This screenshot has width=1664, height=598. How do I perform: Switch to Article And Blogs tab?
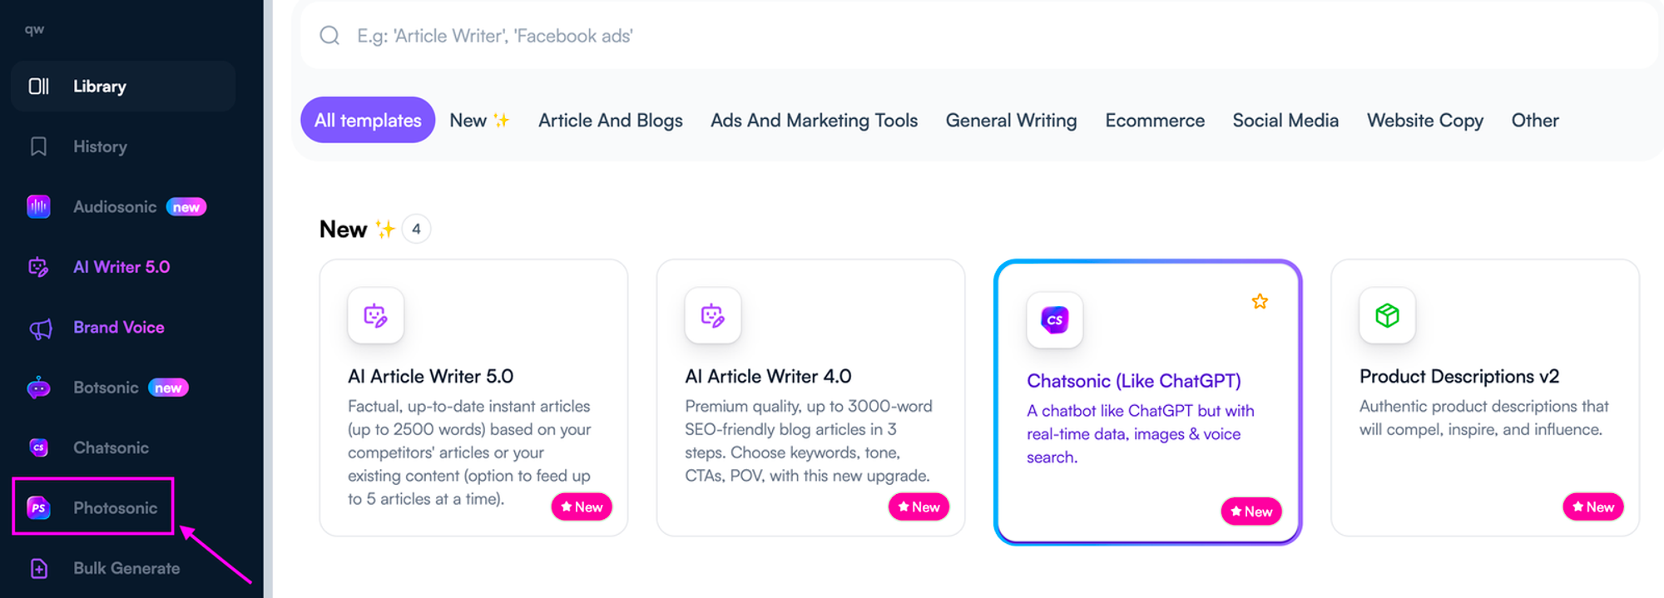click(610, 121)
